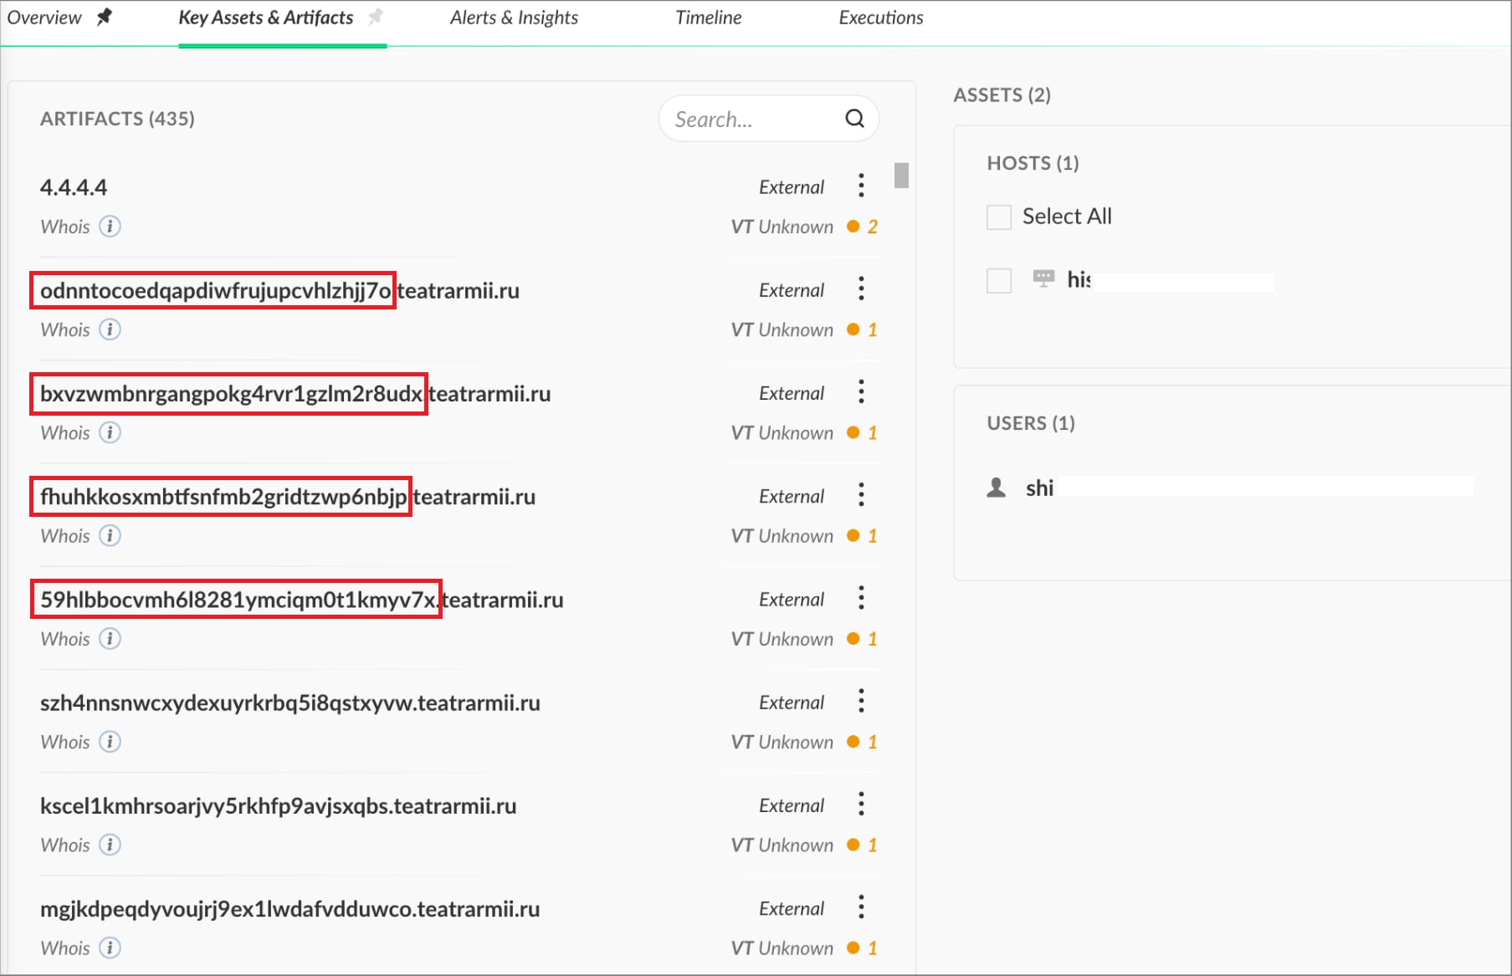Click the orange alert indicator for the odnntocoedqapdiw domain

(863, 330)
